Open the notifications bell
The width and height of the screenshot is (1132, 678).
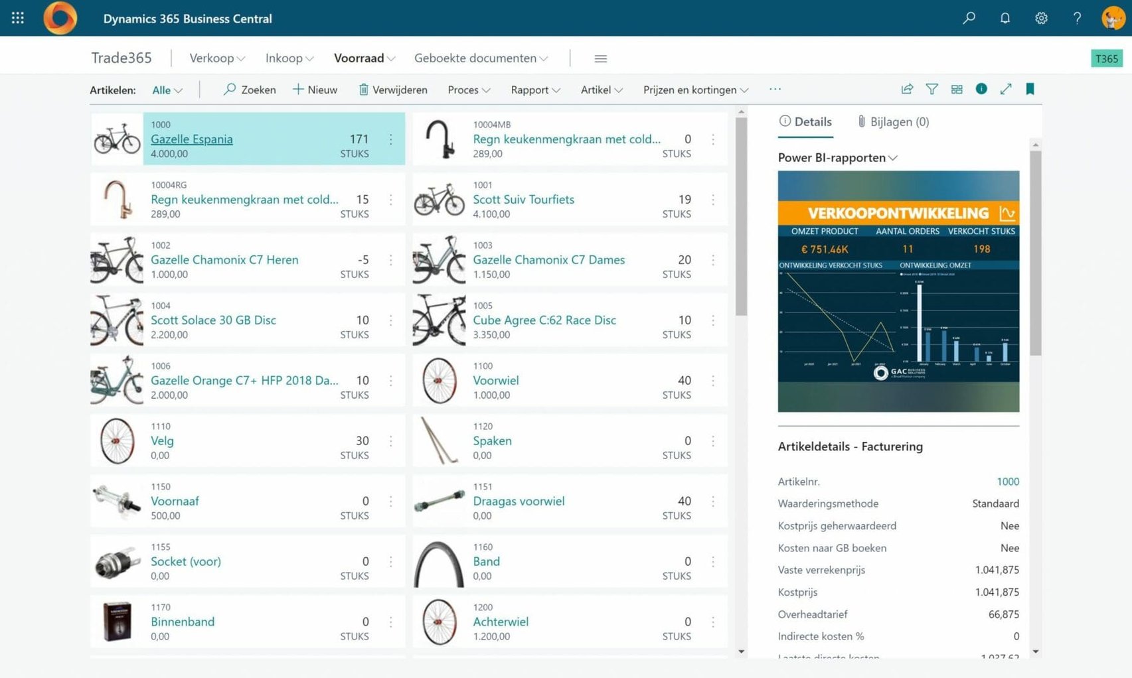[x=1005, y=18]
